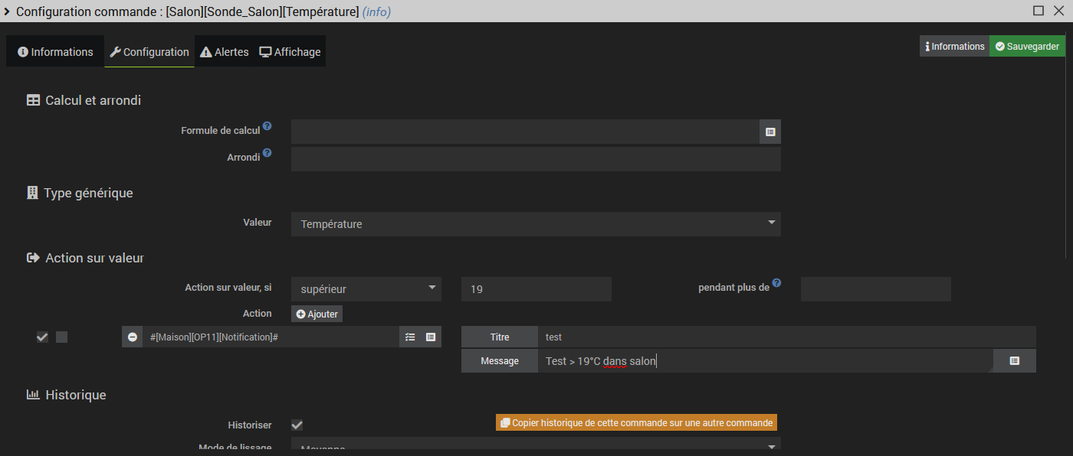Toggle the Historiser checkbox
This screenshot has height=456, width=1073.
297,425
